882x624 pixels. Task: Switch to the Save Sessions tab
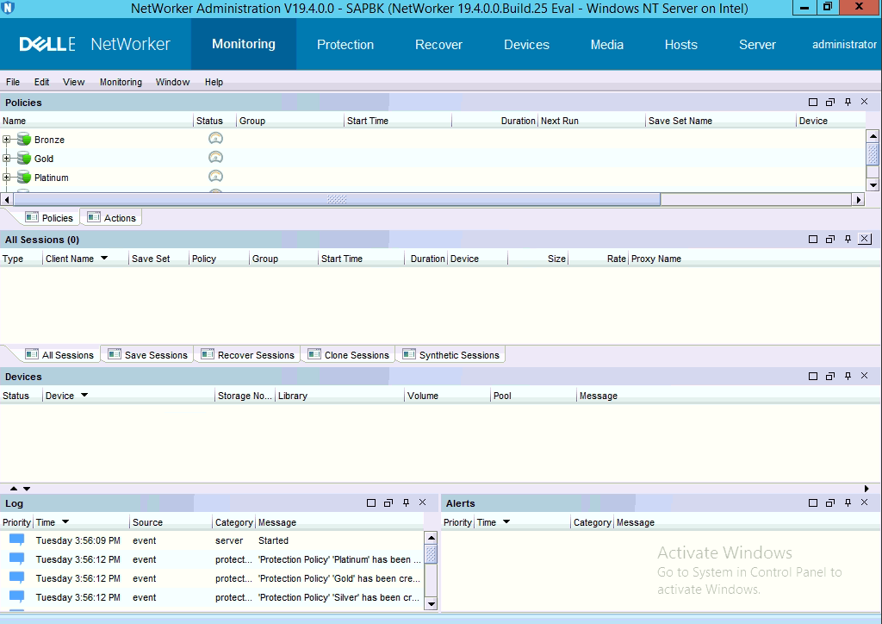click(147, 355)
